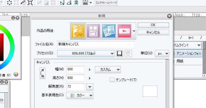Enable the テンプレート(T) checkbox
Viewport: 206px width, 108px height.
(112, 80)
